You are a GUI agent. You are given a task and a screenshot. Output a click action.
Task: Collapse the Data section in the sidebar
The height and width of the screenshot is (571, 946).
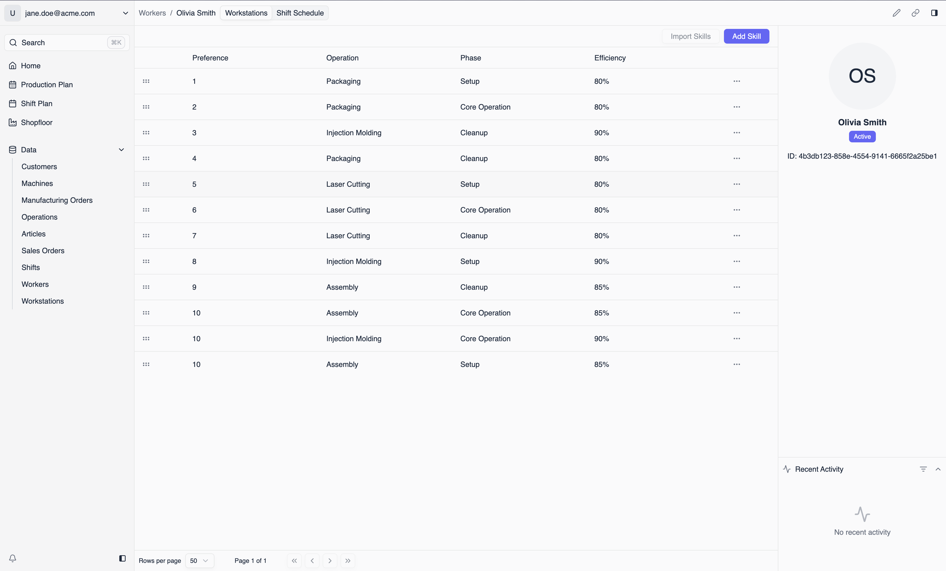(121, 150)
